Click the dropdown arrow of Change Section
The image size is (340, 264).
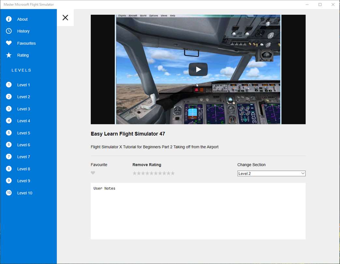[x=303, y=173]
